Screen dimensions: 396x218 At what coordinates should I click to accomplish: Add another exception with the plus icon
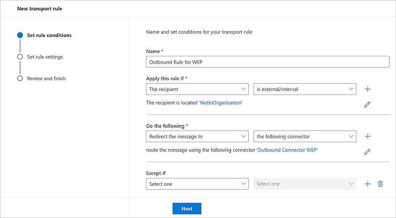click(x=367, y=184)
